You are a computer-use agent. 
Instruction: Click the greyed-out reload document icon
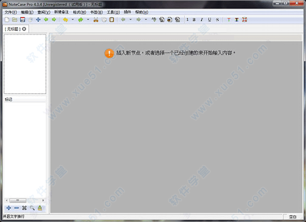pos(31,19)
